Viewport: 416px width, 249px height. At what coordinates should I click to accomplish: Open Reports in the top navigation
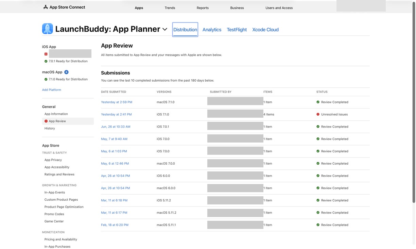(203, 8)
